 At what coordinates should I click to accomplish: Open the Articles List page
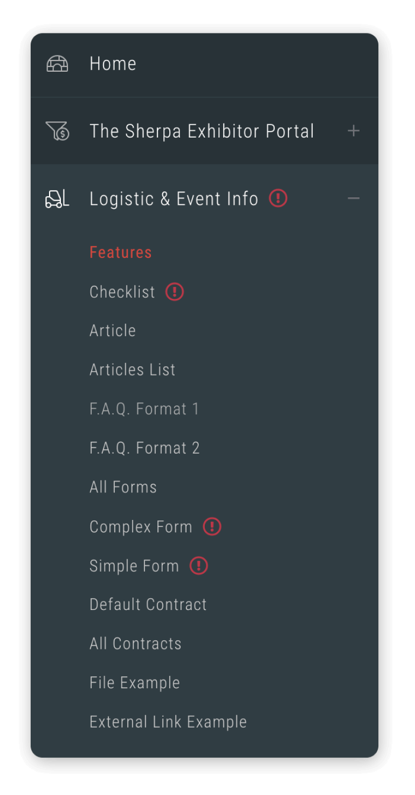coord(132,369)
